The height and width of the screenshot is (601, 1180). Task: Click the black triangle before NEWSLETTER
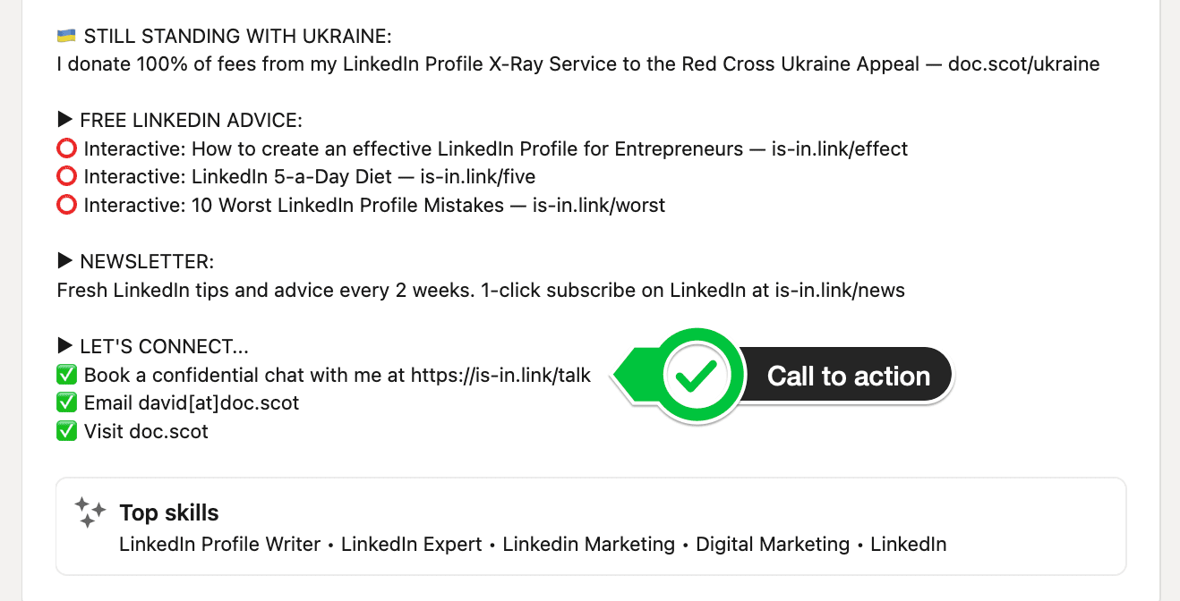pos(64,261)
